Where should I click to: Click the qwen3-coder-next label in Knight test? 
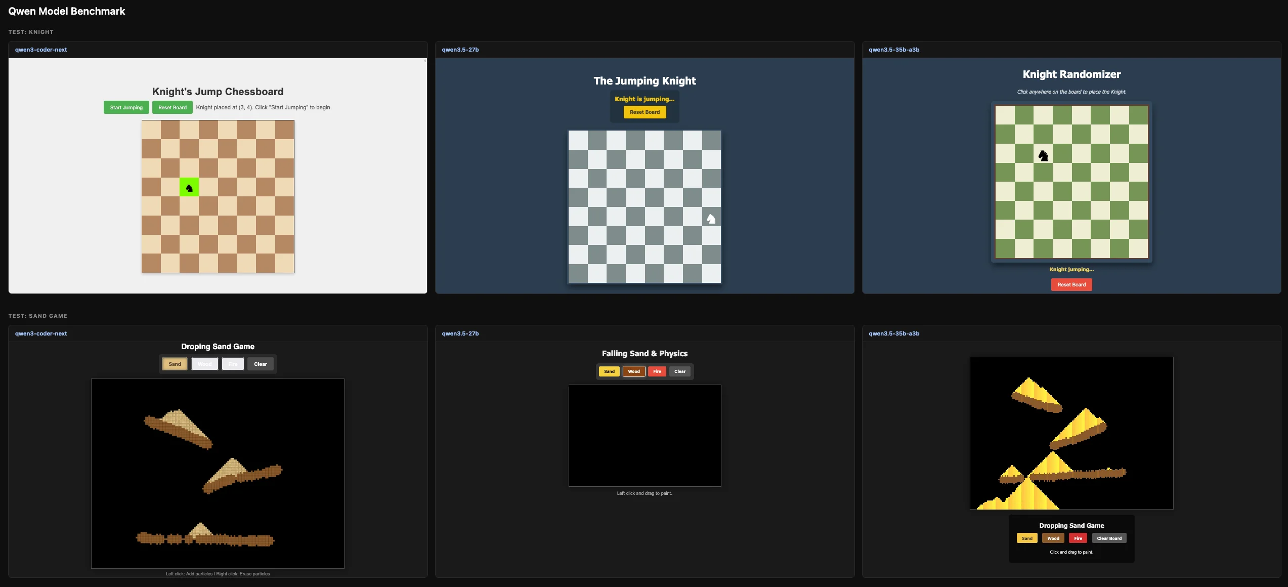pyautogui.click(x=41, y=50)
